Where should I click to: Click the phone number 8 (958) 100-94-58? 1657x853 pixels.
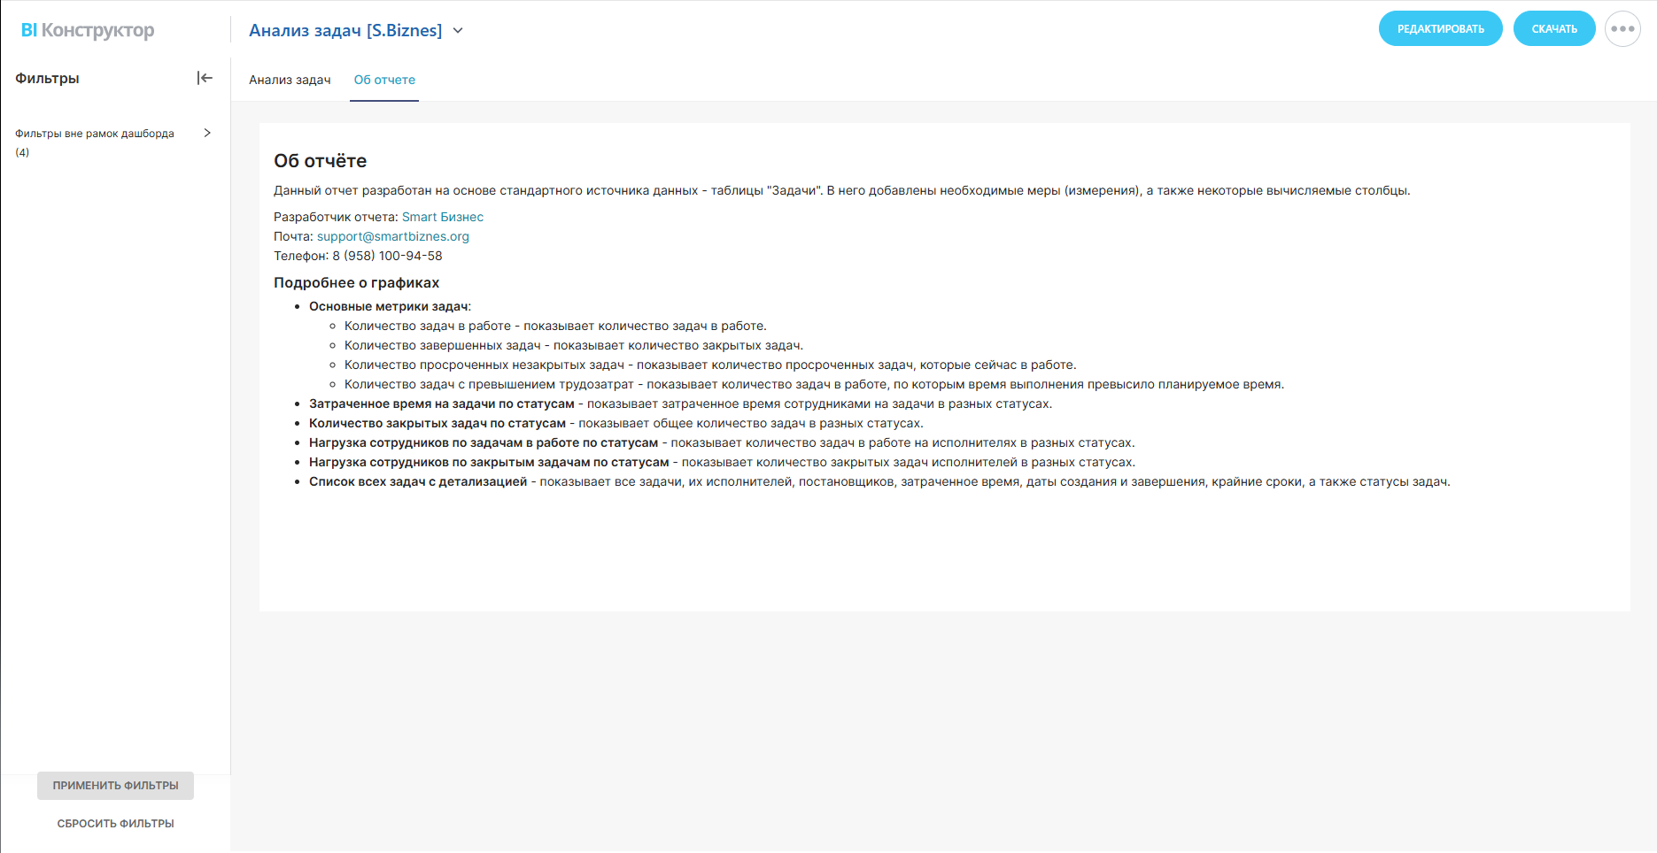[387, 256]
